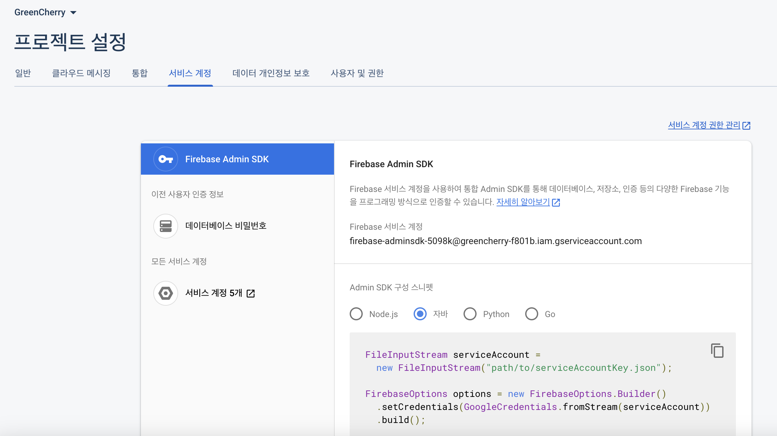
Task: Click the database password storage icon
Action: (165, 226)
